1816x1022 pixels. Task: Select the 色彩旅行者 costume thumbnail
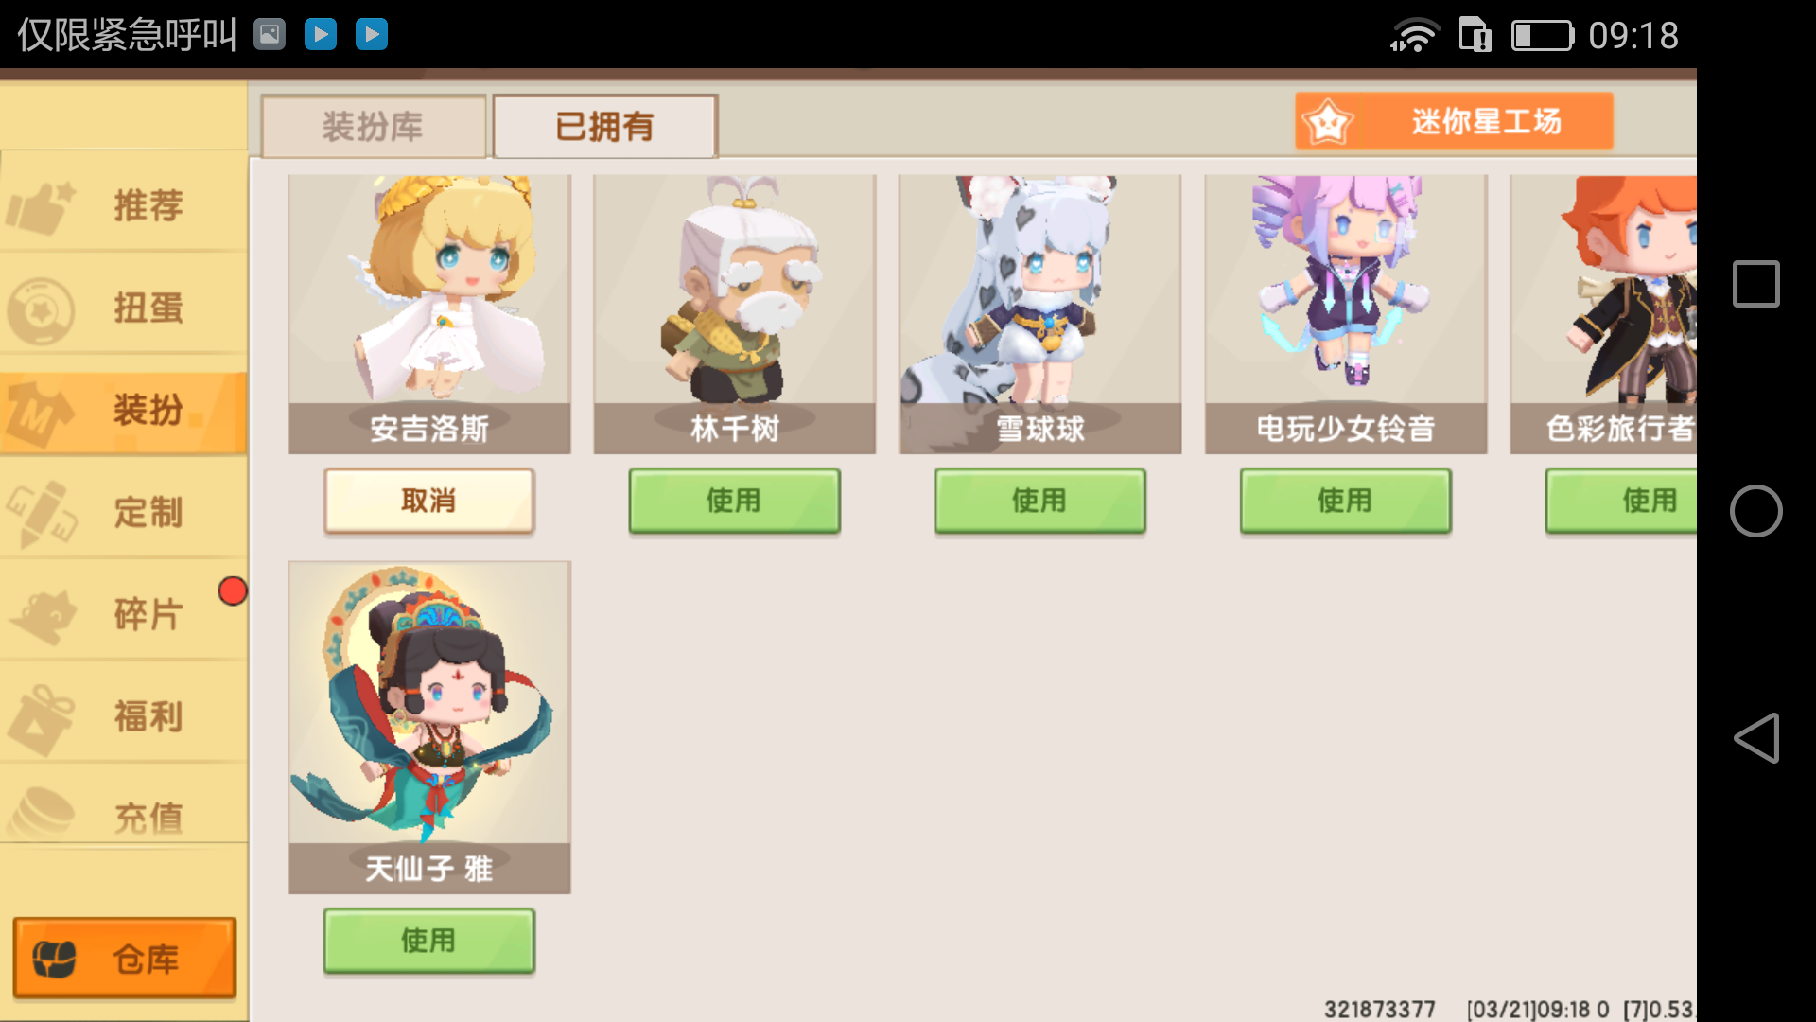[x=1603, y=314]
